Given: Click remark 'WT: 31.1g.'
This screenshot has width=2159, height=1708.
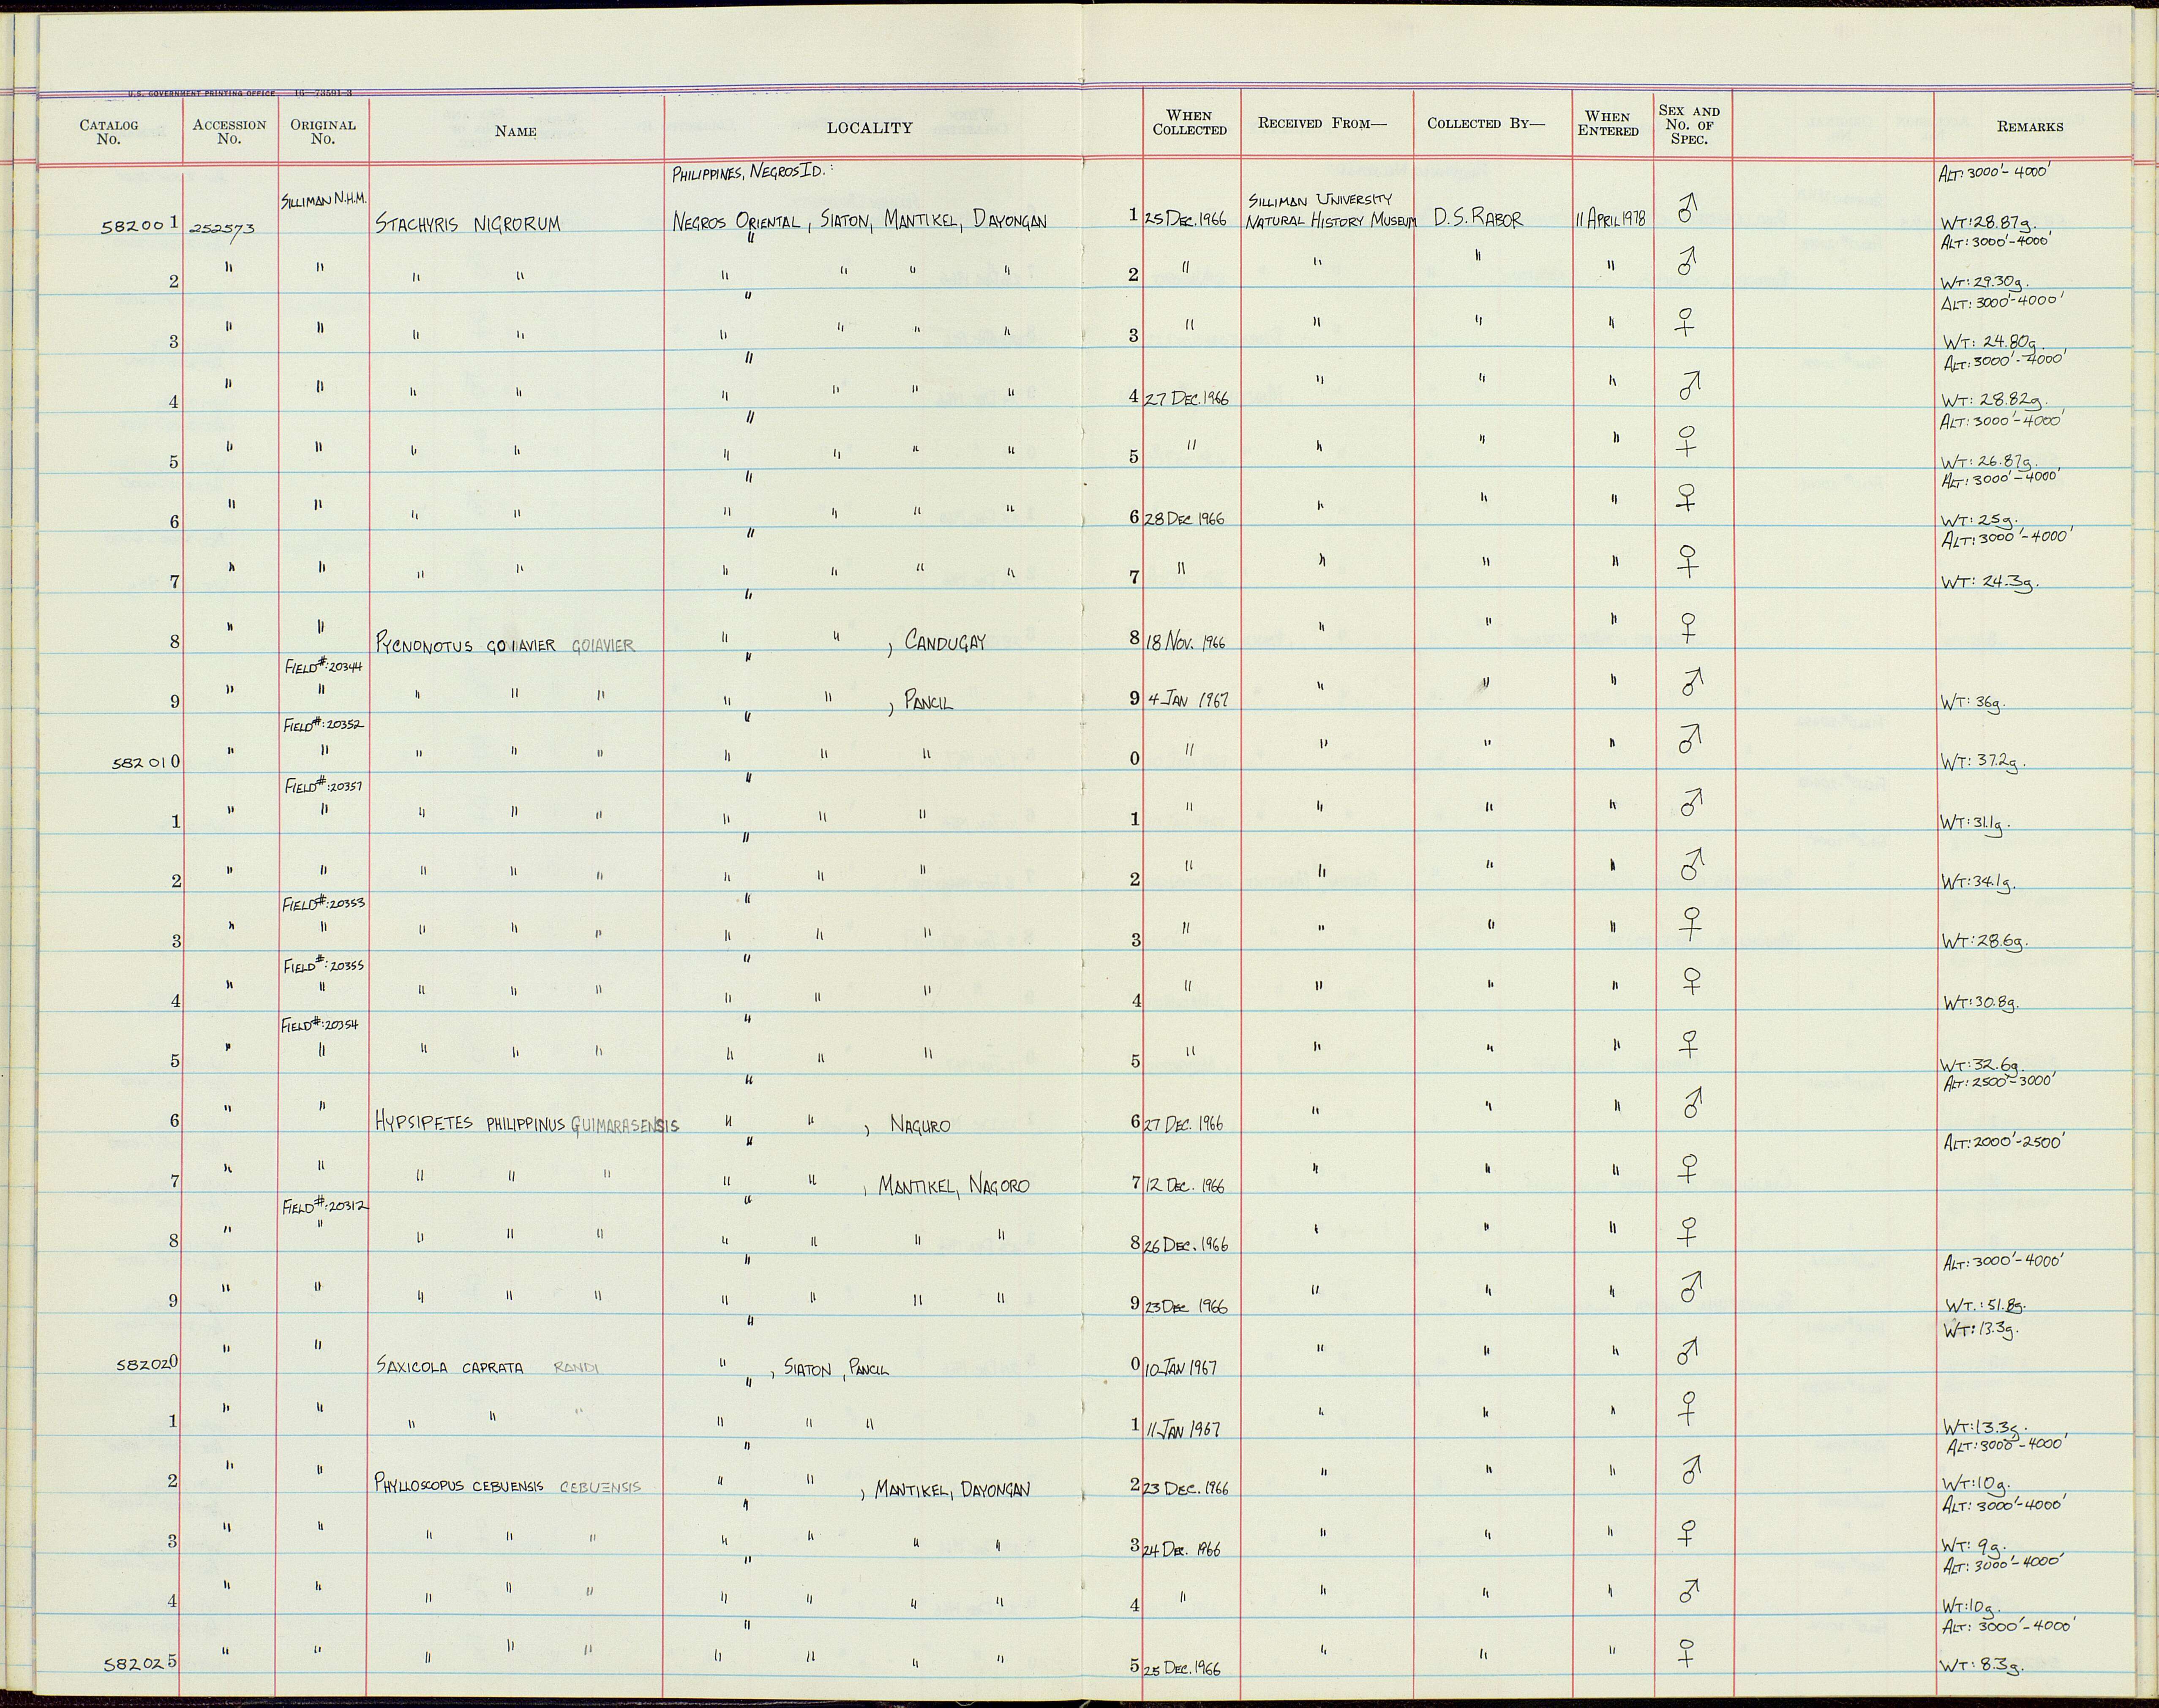Looking at the screenshot, I should click(x=1975, y=823).
